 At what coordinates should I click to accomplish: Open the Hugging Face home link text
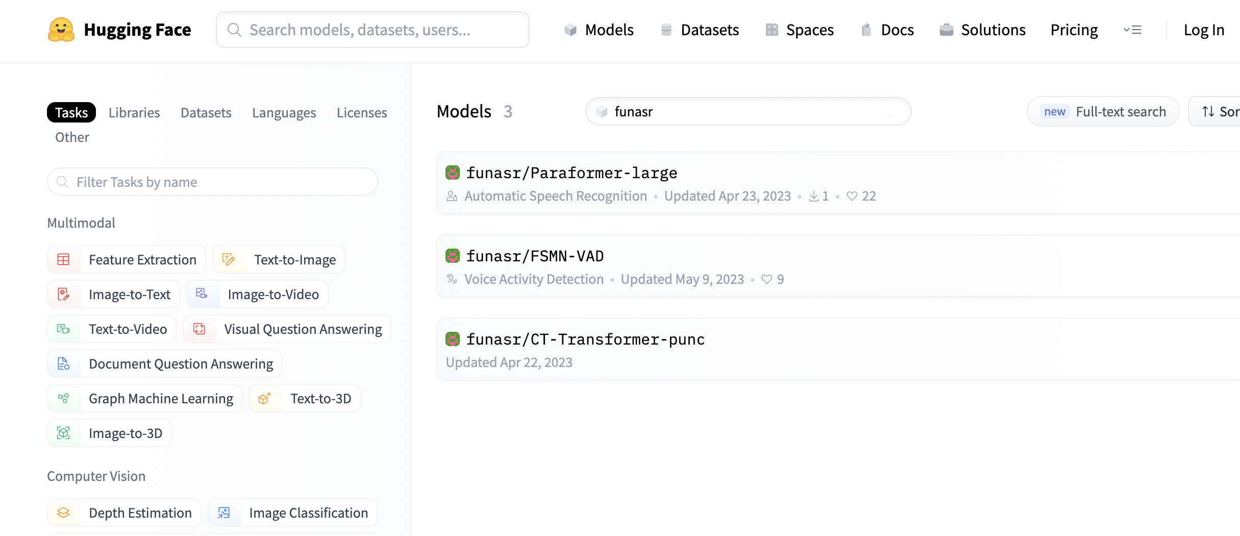pos(137,30)
